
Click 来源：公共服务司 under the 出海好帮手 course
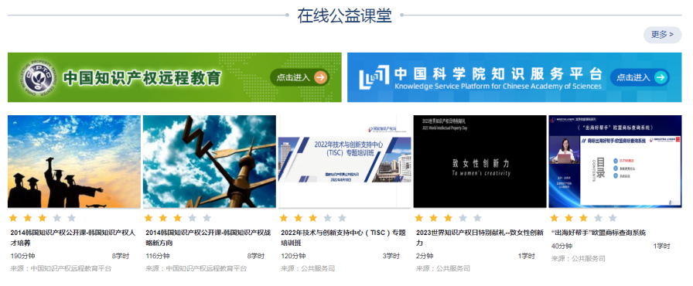tap(578, 259)
